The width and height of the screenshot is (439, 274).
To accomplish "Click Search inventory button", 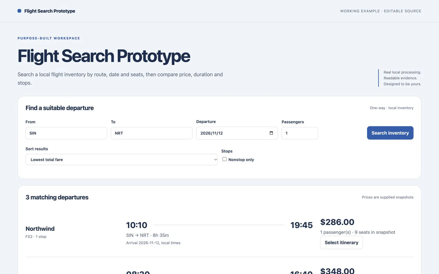I will [x=390, y=133].
